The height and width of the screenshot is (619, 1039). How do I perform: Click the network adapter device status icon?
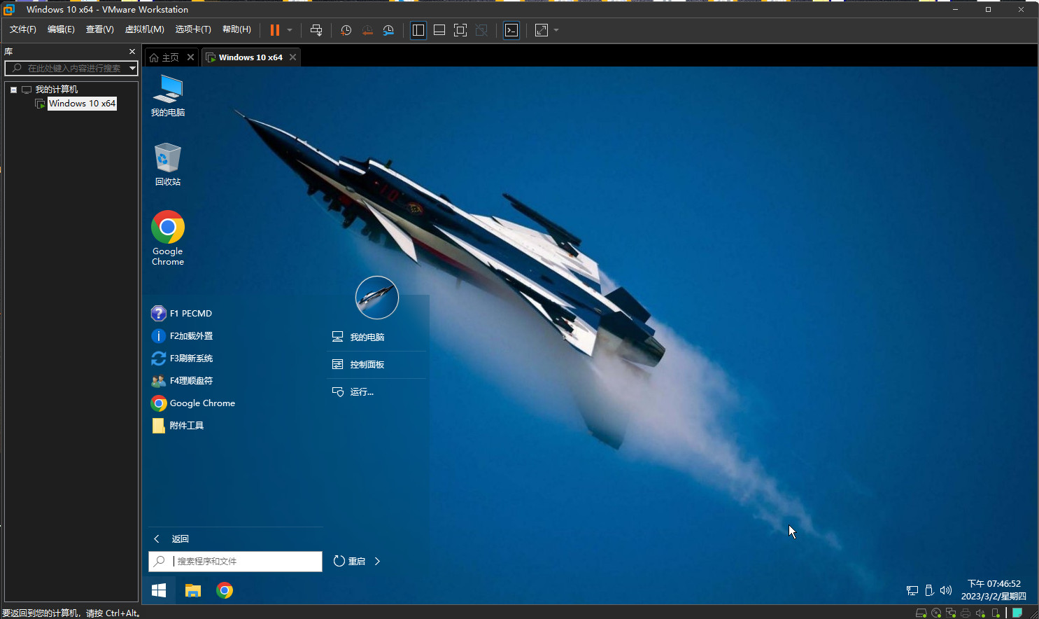coord(951,613)
